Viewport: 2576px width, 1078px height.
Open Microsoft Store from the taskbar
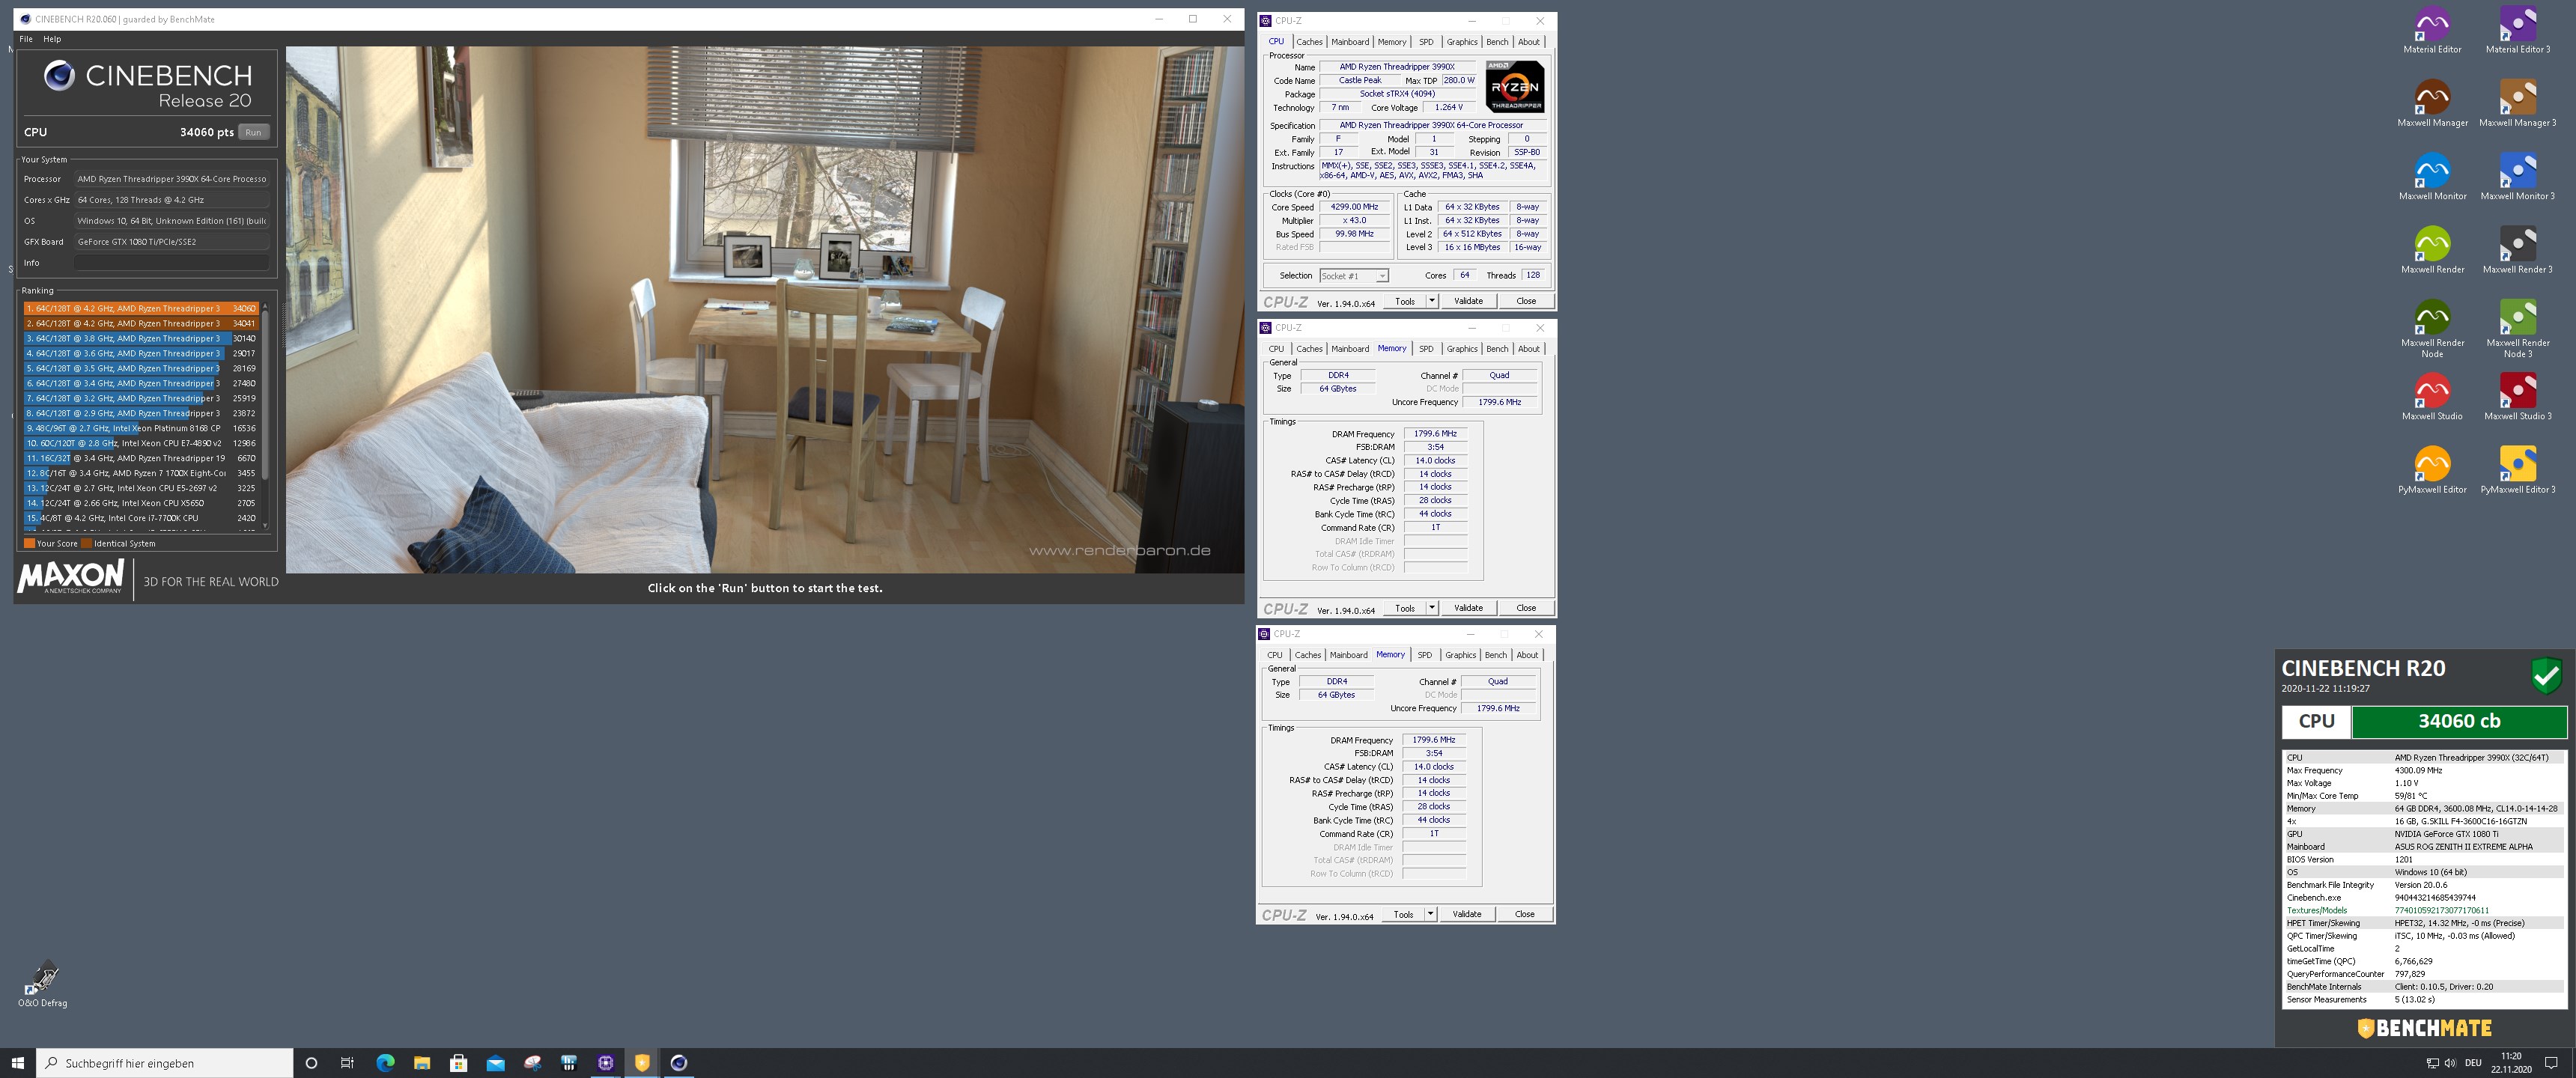click(x=459, y=1063)
